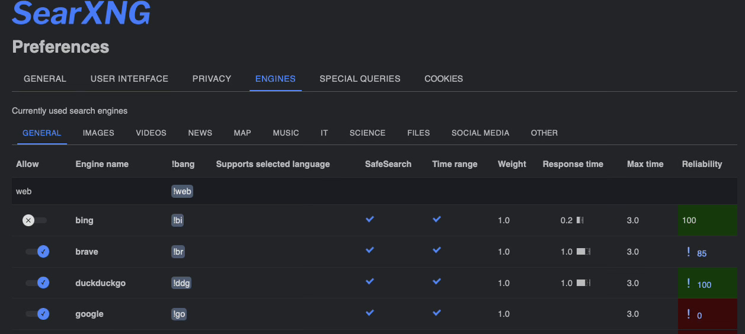Switch to the User Interface tab
Screen dimensions: 745x334
pyautogui.click(x=129, y=79)
